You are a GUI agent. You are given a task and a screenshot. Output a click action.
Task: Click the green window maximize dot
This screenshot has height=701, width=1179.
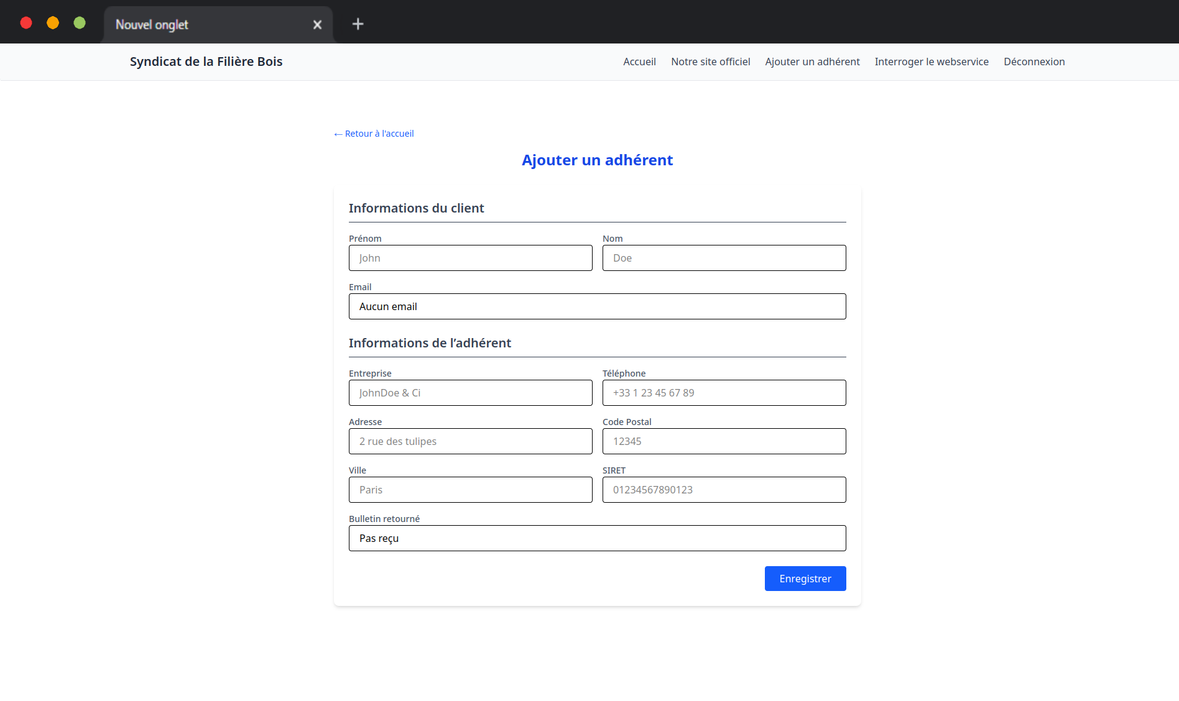click(x=80, y=23)
